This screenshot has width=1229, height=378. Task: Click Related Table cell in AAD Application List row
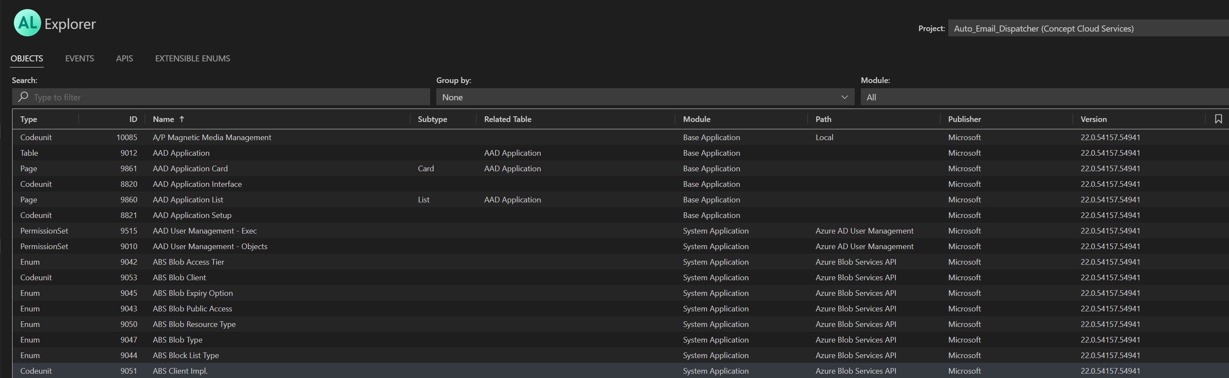512,200
